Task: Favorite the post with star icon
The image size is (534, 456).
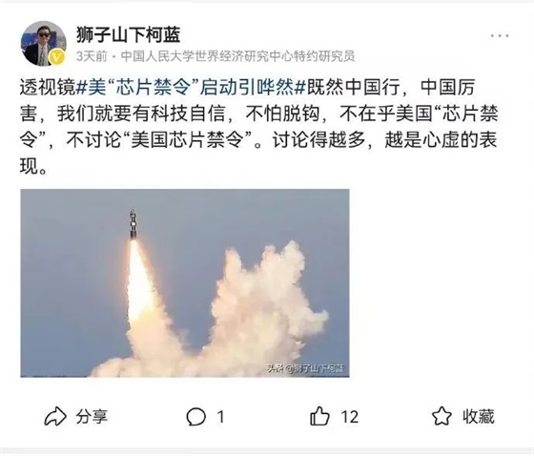Action: 442,416
